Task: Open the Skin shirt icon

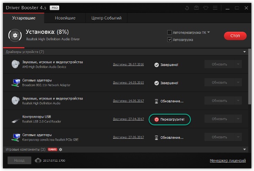Action: (206, 8)
